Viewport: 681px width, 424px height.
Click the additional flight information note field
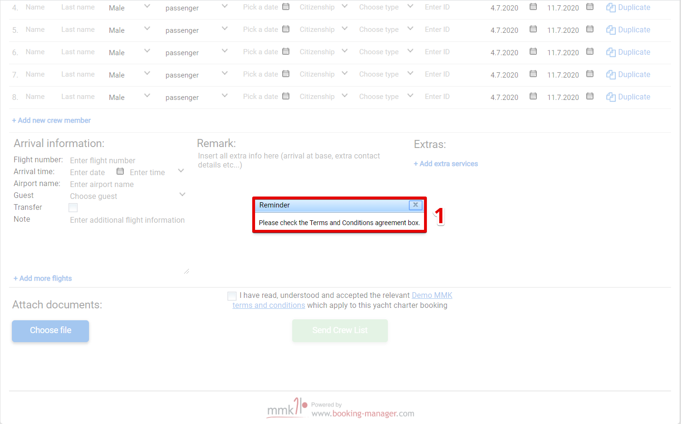[x=128, y=220]
